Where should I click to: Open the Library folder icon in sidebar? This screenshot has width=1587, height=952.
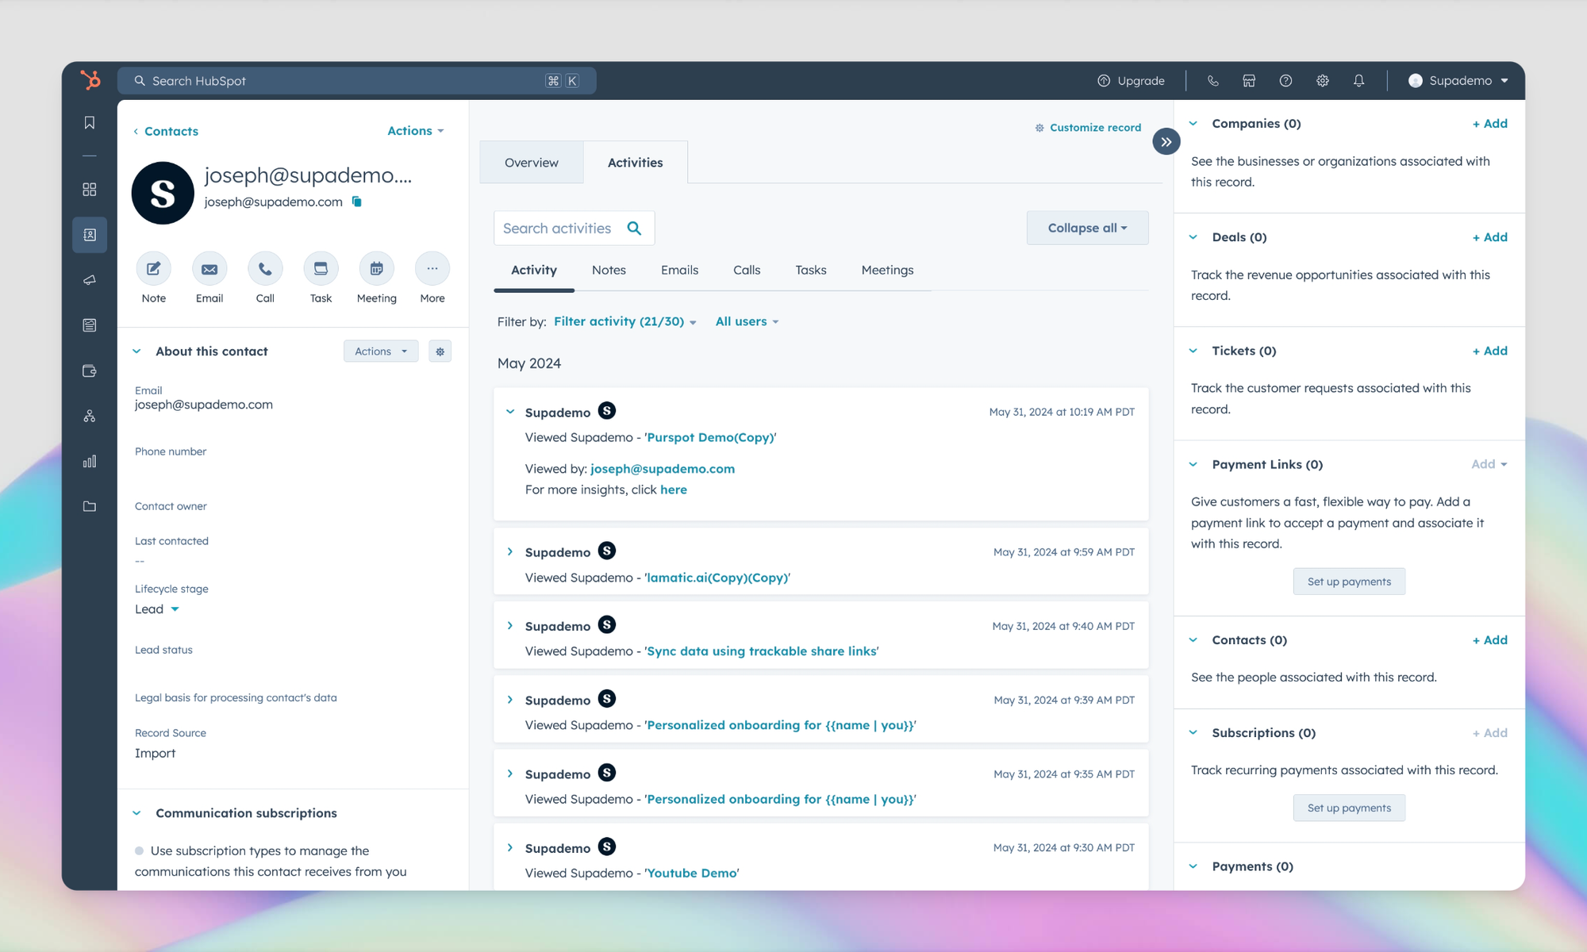(90, 506)
